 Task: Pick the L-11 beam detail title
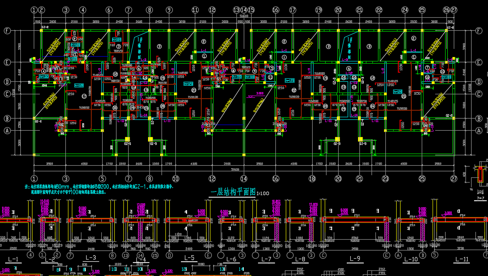click(x=462, y=259)
